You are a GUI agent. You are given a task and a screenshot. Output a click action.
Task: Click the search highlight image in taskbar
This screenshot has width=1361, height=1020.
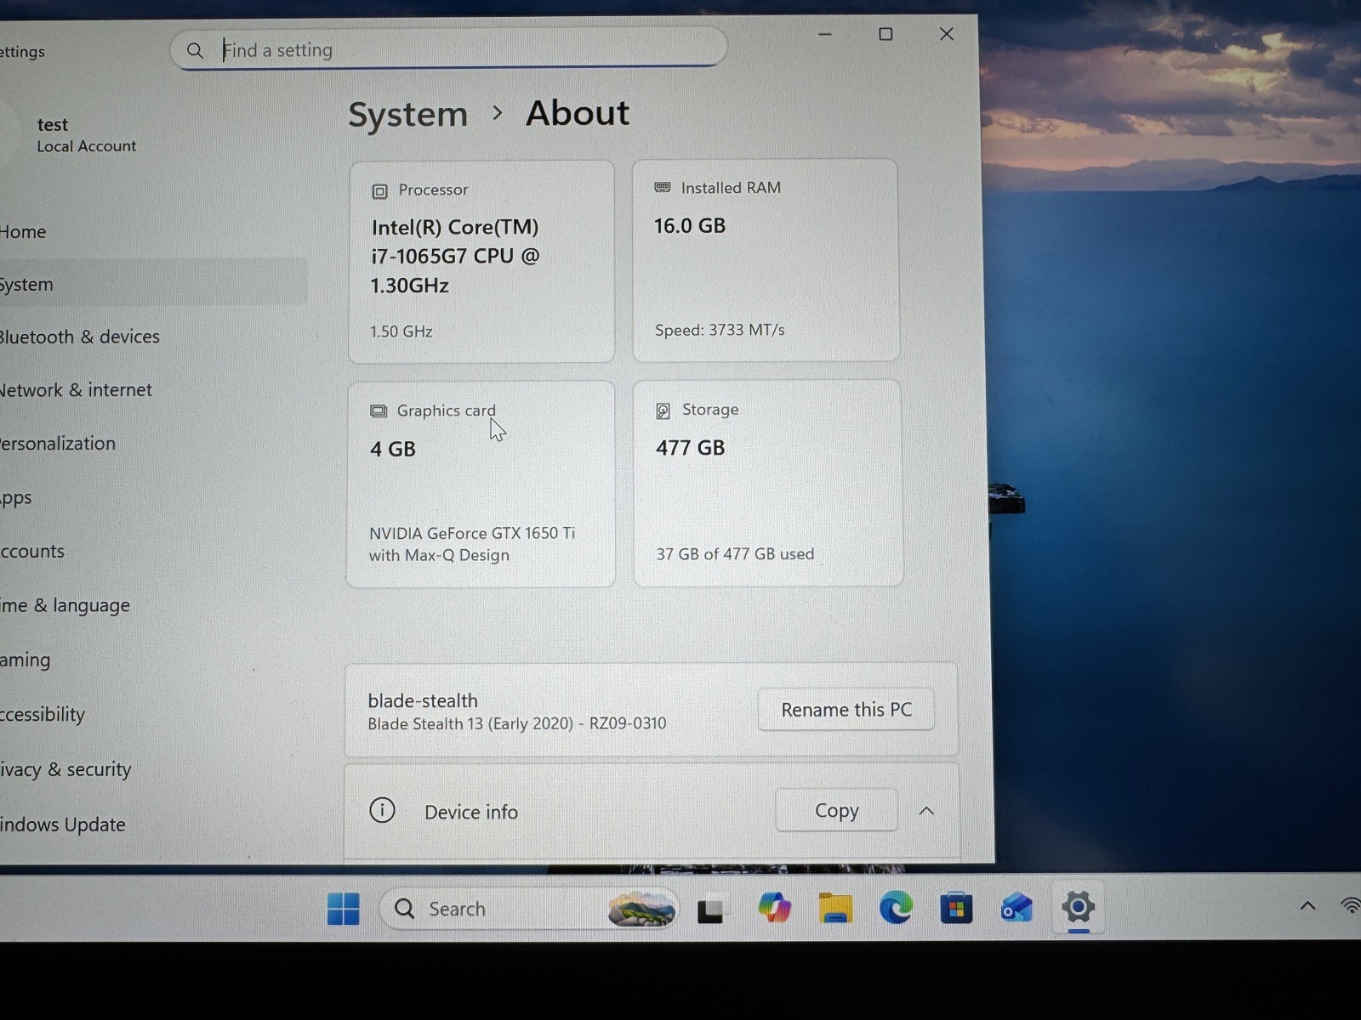tap(641, 909)
